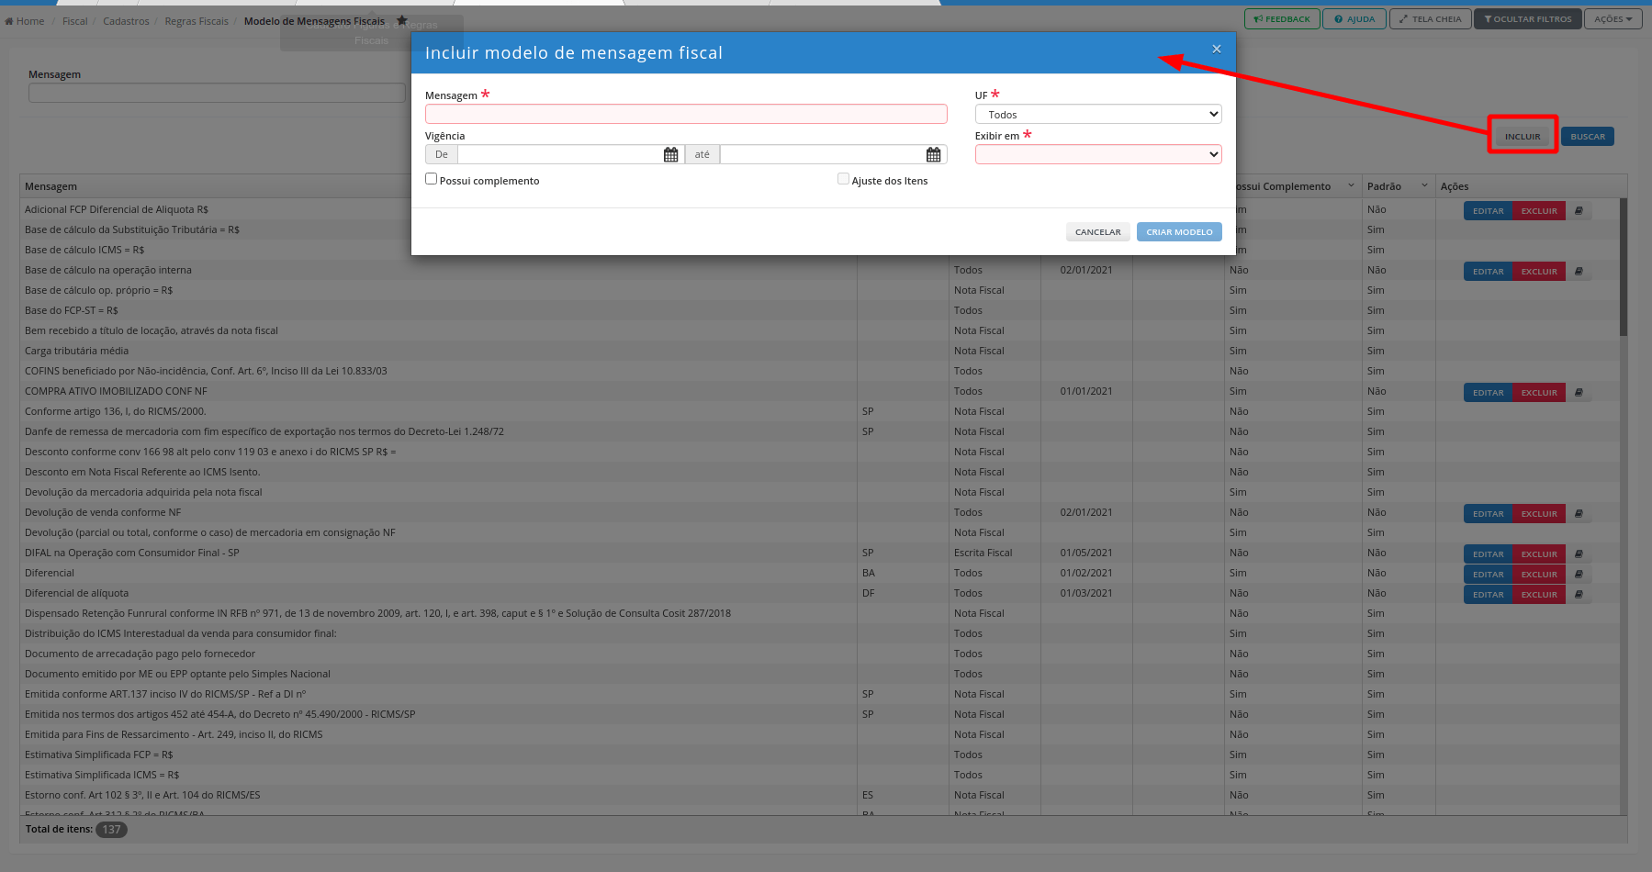
Task: Open the UF dropdown showing Todos
Action: pyautogui.click(x=1098, y=115)
